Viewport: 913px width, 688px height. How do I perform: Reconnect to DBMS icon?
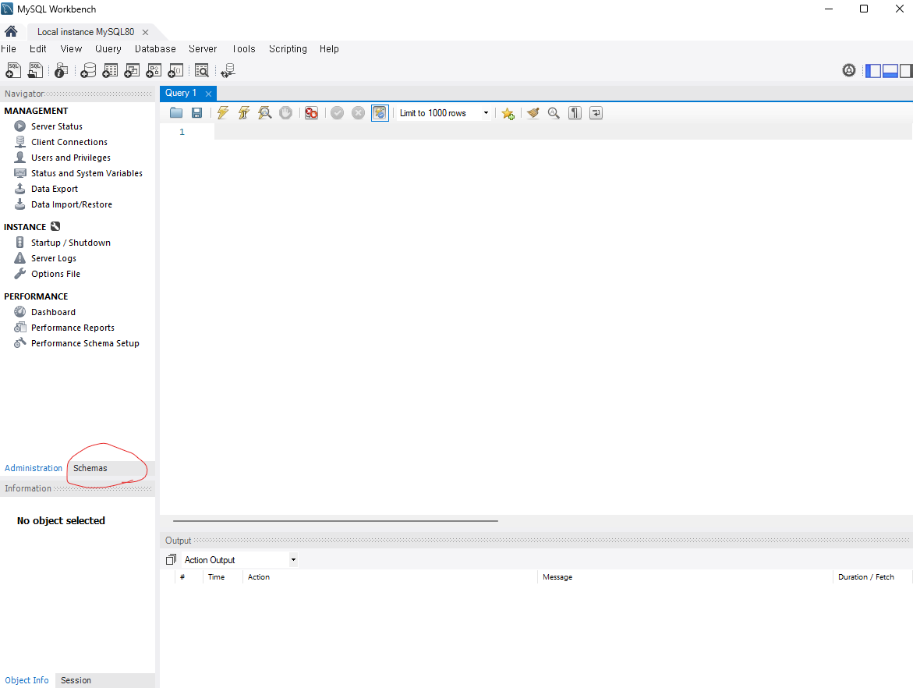(228, 70)
